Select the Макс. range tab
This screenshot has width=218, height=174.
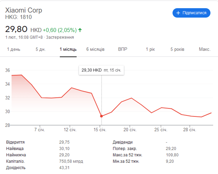(204, 49)
